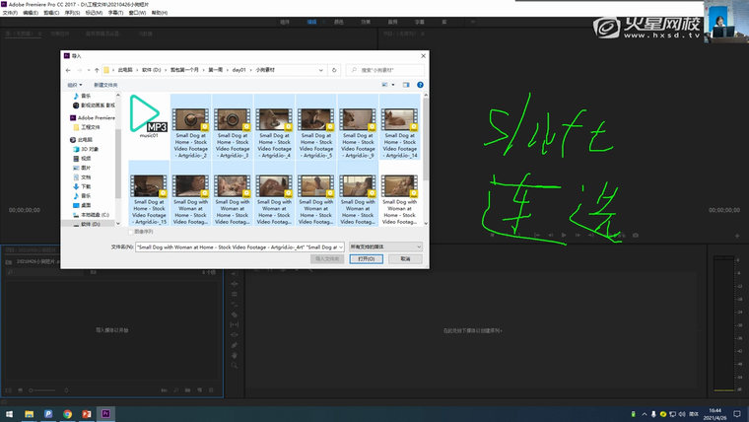Open the view mode dropdown arrow
The height and width of the screenshot is (422, 749).
394,85
